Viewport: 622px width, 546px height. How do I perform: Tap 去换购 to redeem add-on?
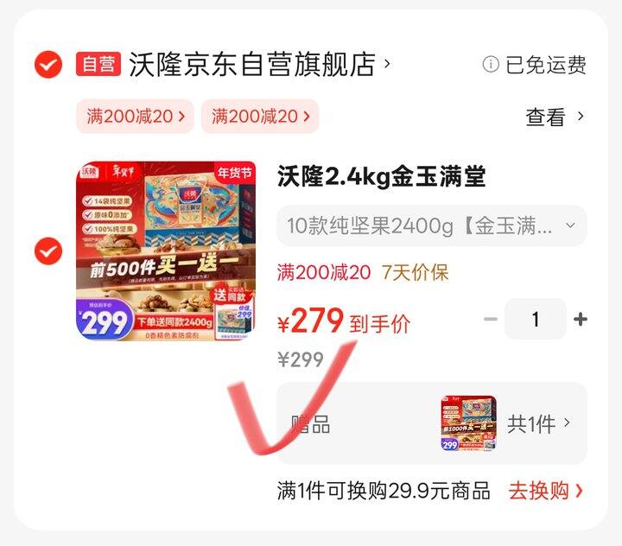[x=546, y=491]
